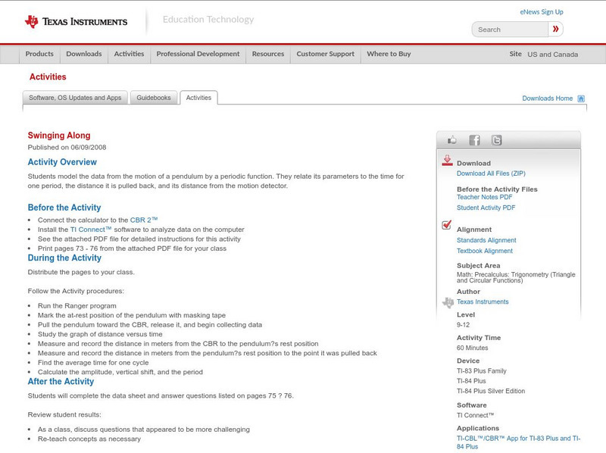This screenshot has width=606, height=453.
Task: Click the red Activities page heading
Action: pyautogui.click(x=48, y=77)
